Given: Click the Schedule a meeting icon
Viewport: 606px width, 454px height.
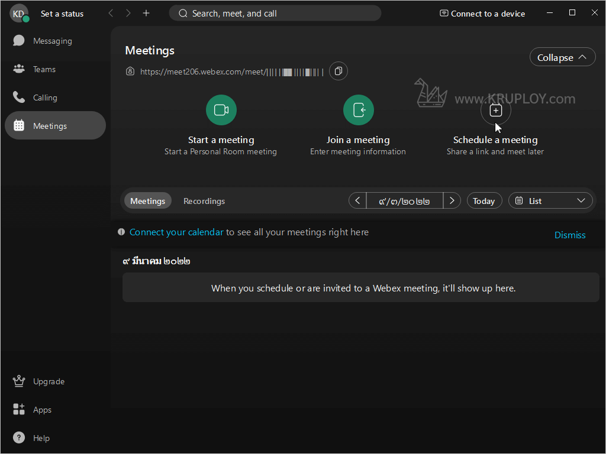Looking at the screenshot, I should pos(496,111).
